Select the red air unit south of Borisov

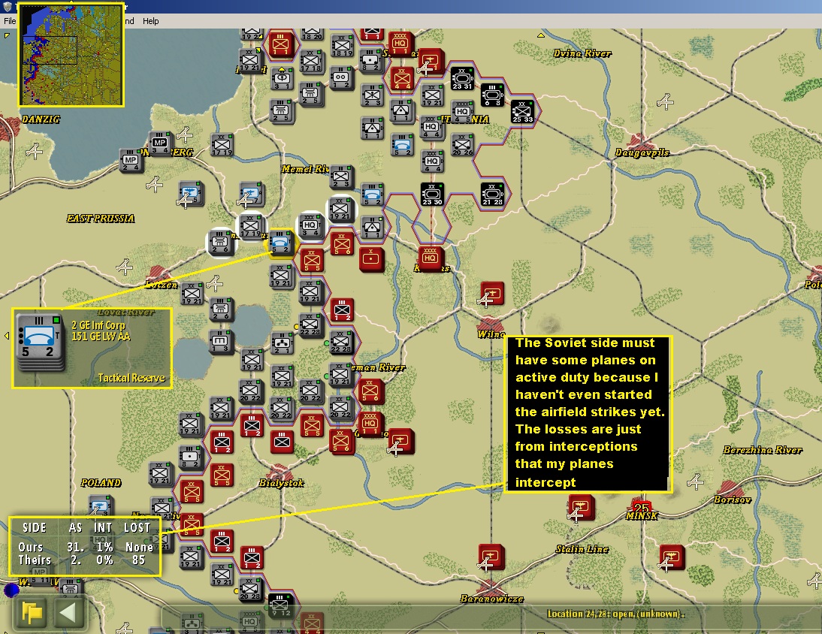(x=672, y=557)
